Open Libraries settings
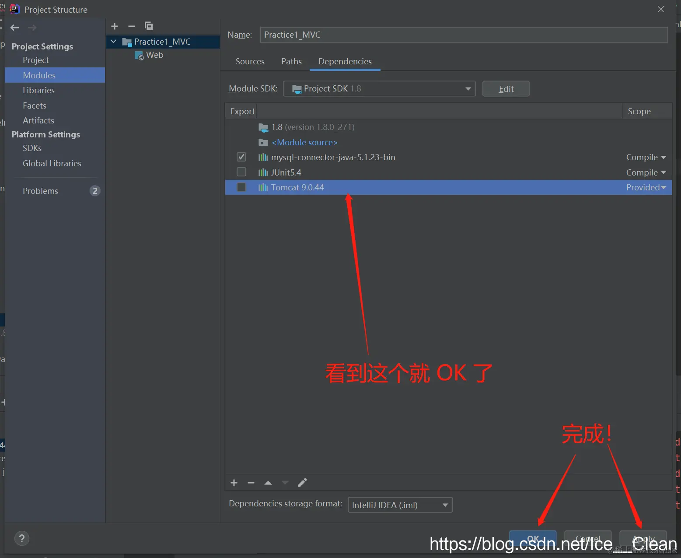Screen dimensions: 681x558 pos(38,91)
